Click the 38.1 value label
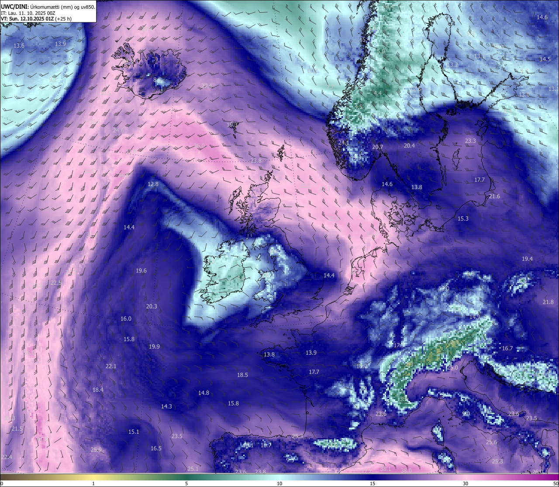This screenshot has width=559, height=487. (385, 469)
